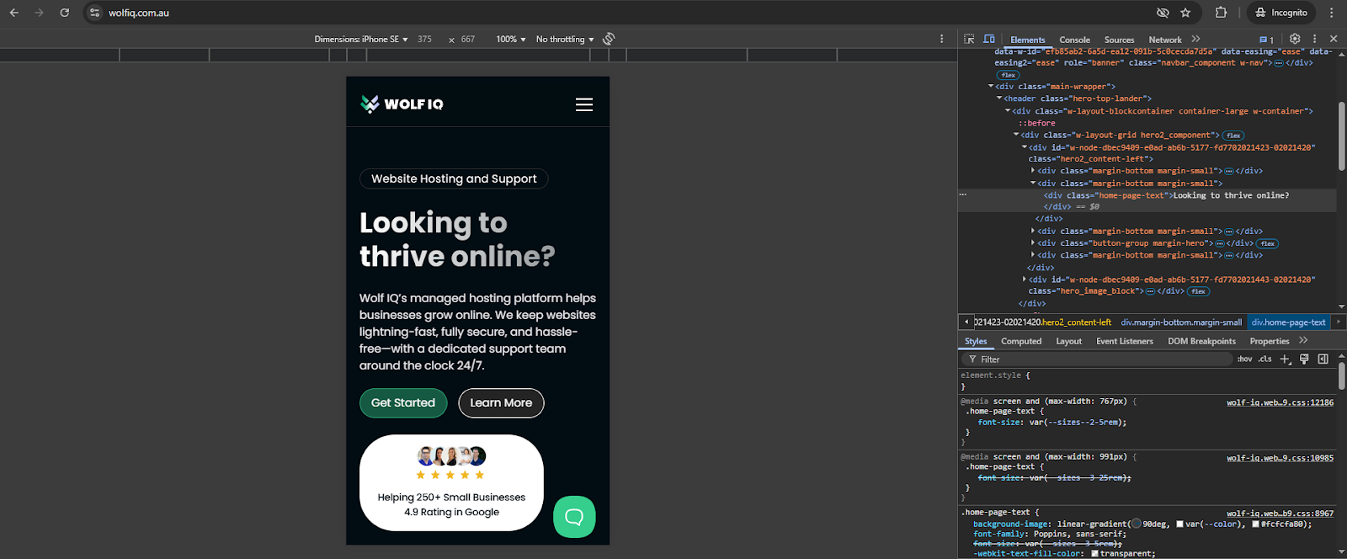The height and width of the screenshot is (559, 1347).
Task: Open device toolbar more options menu
Action: [941, 39]
